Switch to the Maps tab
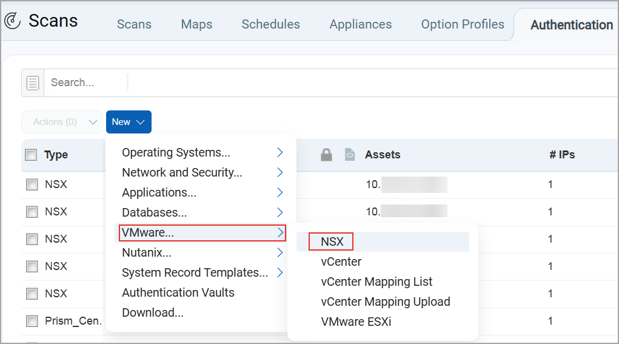619x344 pixels. point(196,24)
